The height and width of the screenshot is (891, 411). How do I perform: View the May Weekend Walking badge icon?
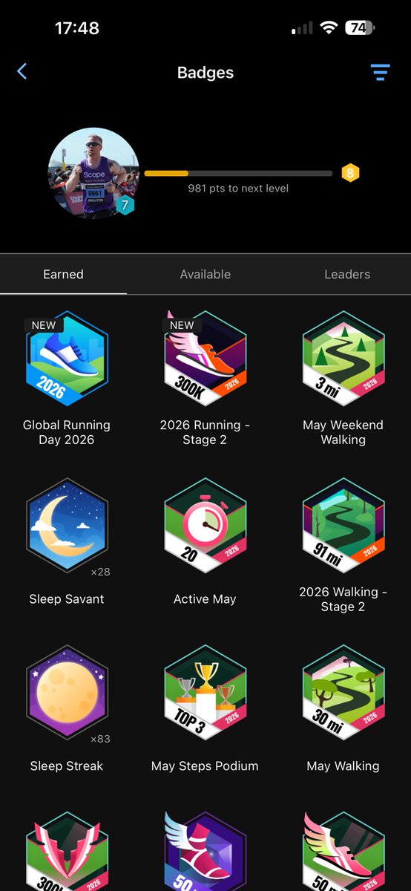343,359
